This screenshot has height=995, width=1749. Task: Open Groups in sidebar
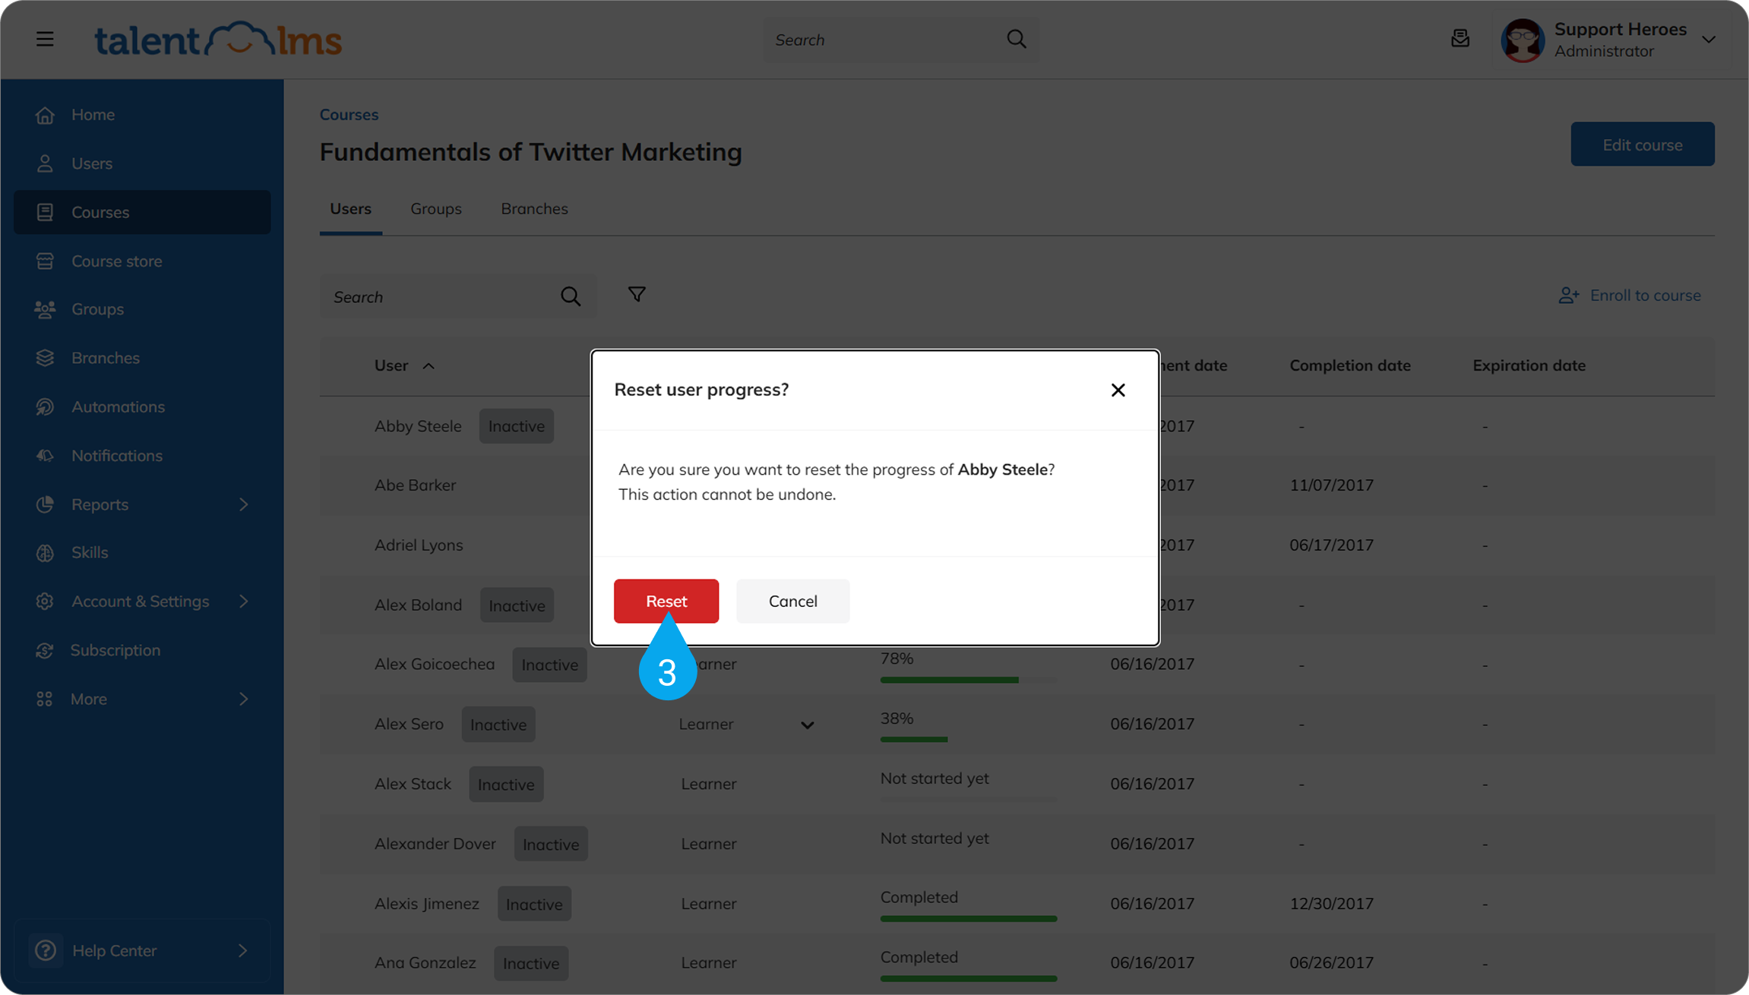tap(142, 309)
